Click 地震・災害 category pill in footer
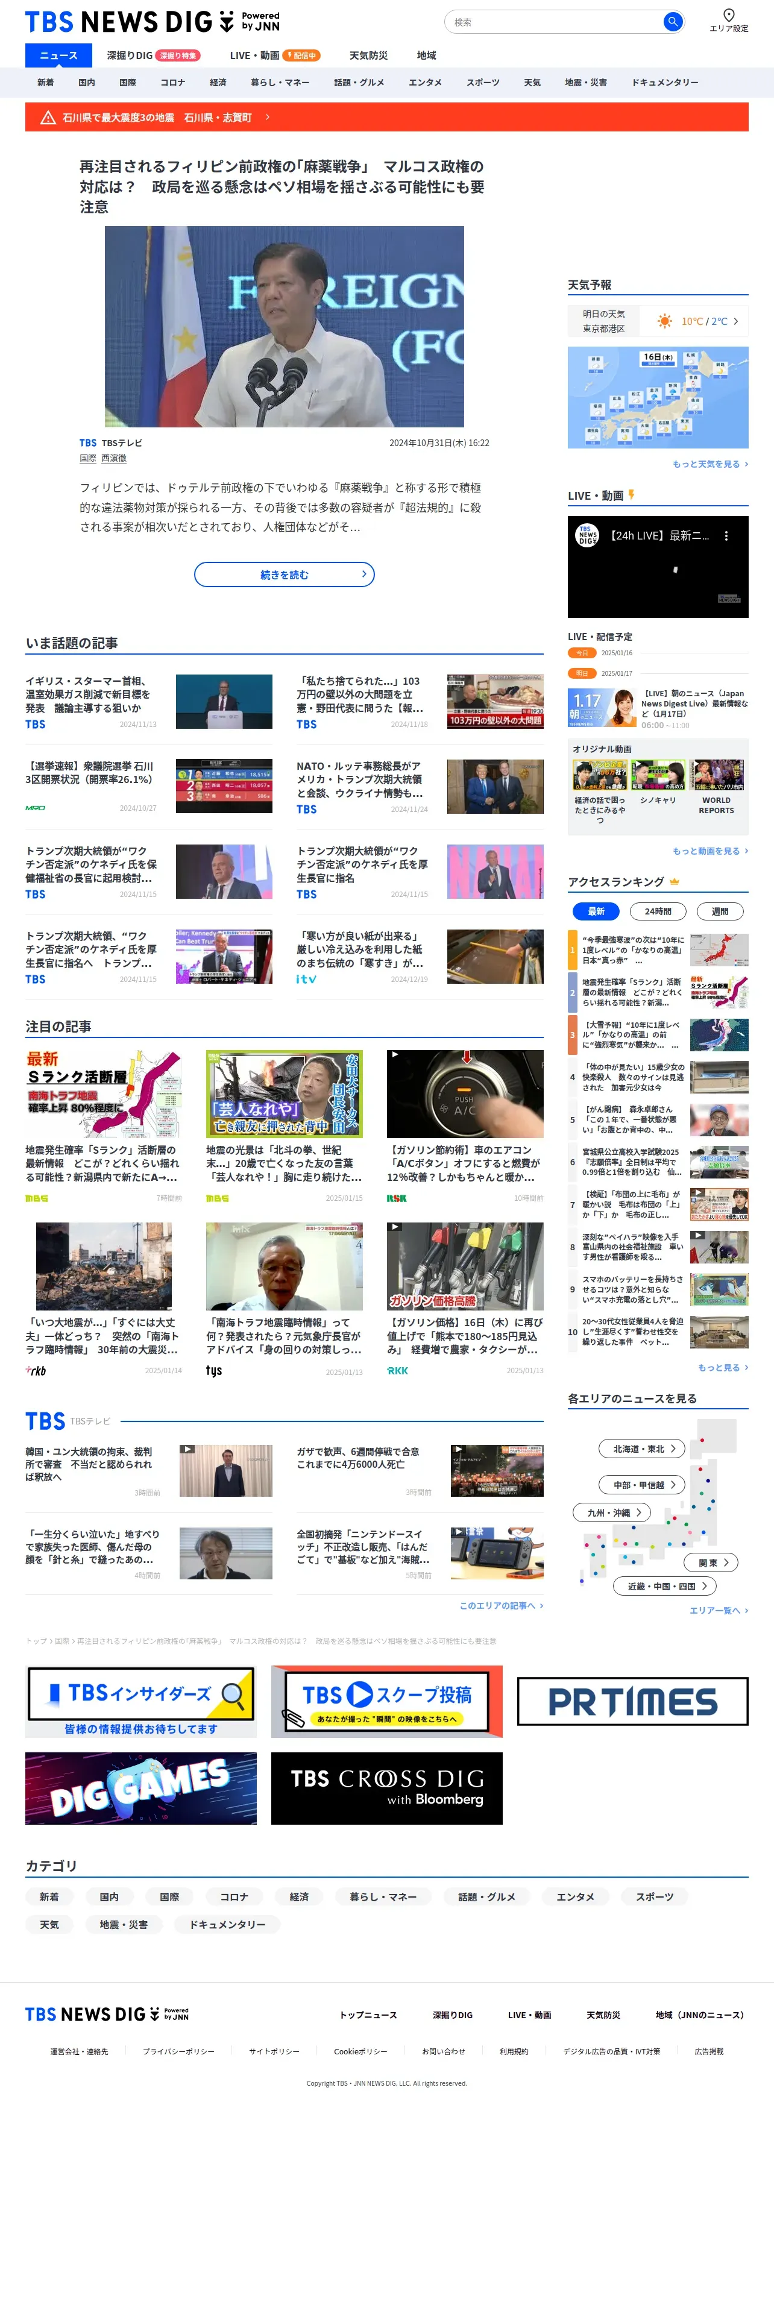The height and width of the screenshot is (2322, 774). point(124,1925)
